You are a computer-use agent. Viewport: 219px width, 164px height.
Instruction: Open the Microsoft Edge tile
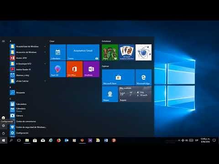coord(143,77)
